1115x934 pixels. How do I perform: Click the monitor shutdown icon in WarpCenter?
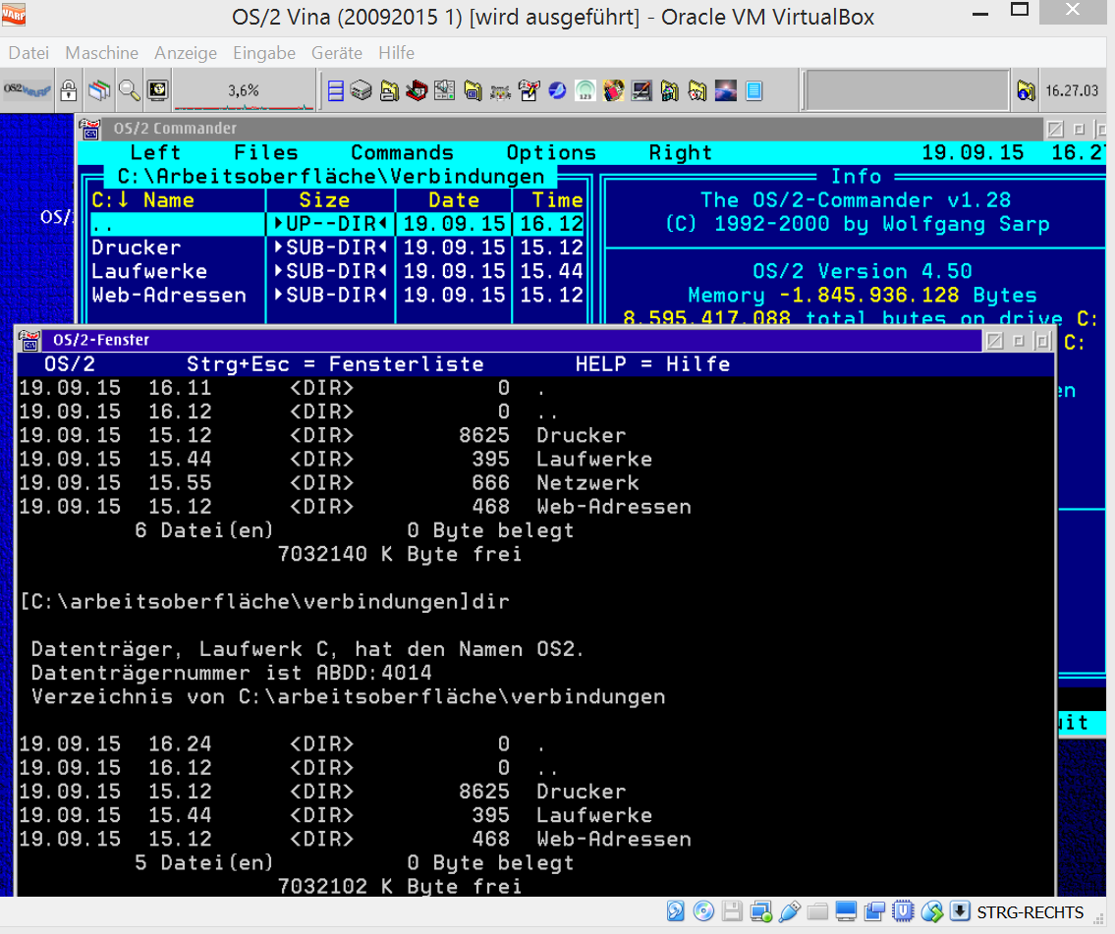158,90
